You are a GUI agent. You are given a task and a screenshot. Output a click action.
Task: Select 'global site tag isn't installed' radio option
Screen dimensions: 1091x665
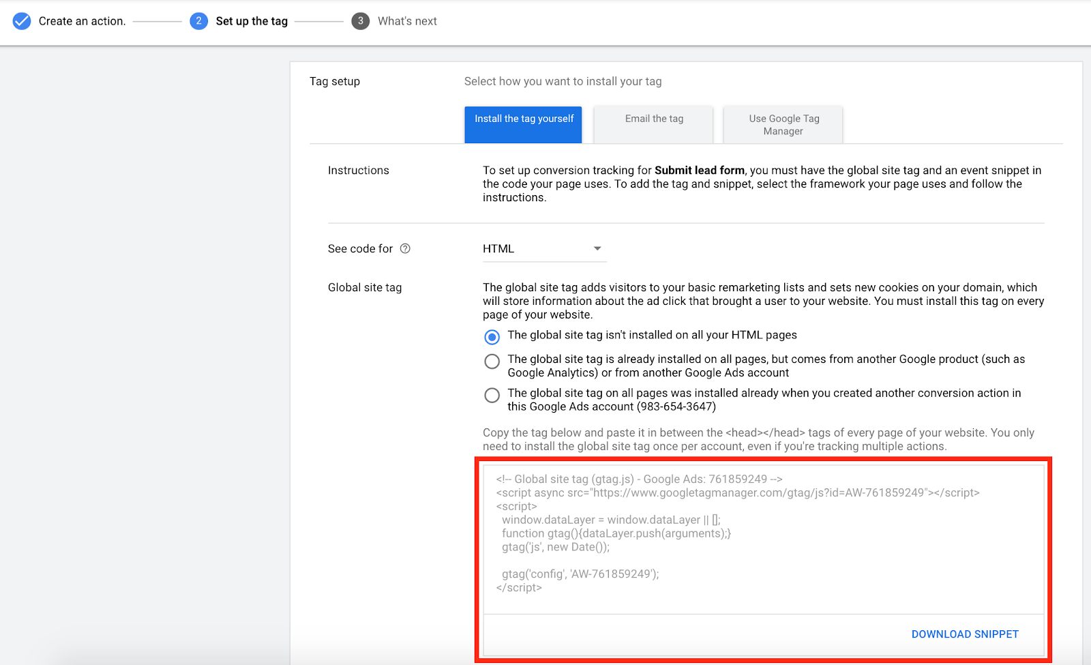[x=492, y=337]
